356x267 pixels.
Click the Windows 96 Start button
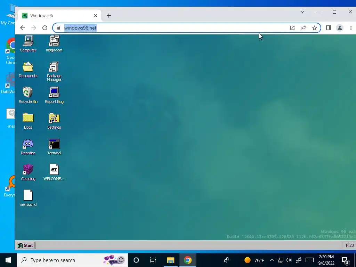coord(25,245)
